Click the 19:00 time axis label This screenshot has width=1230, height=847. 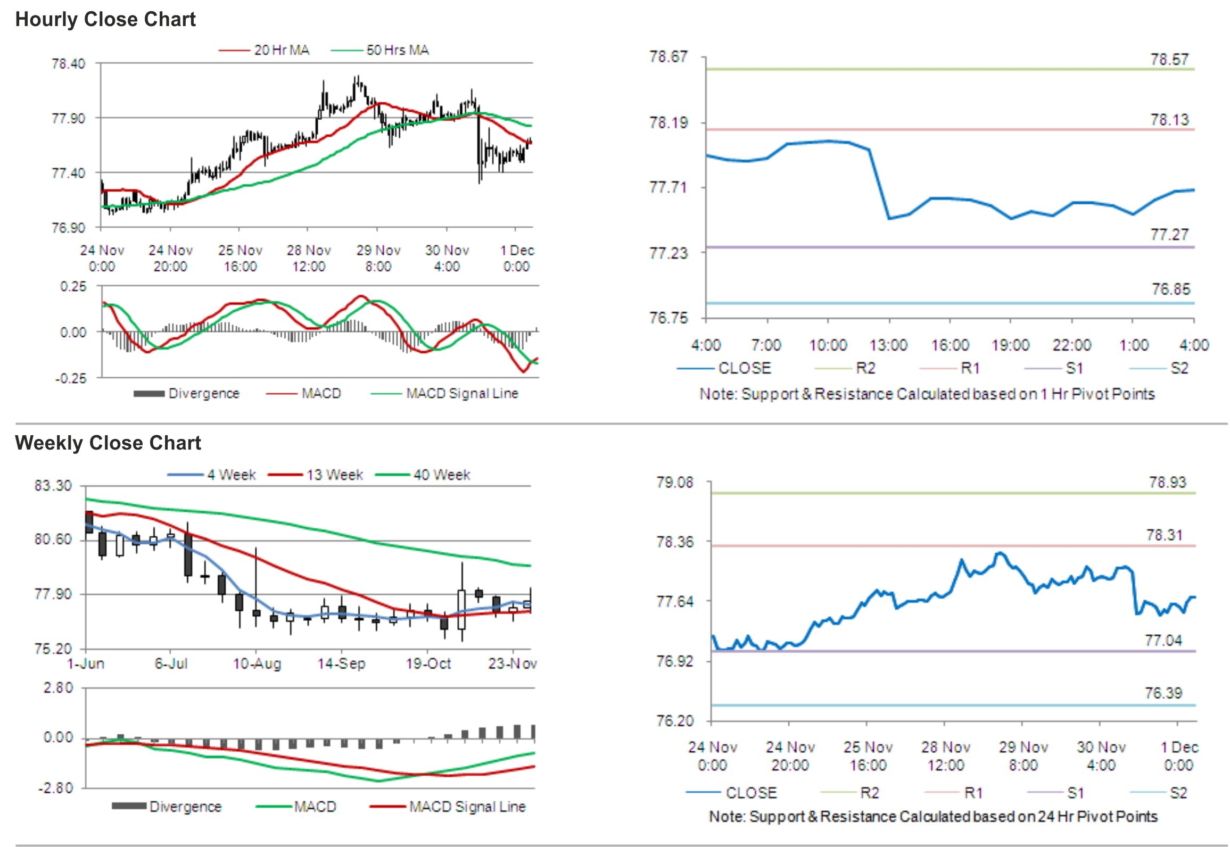(1010, 345)
